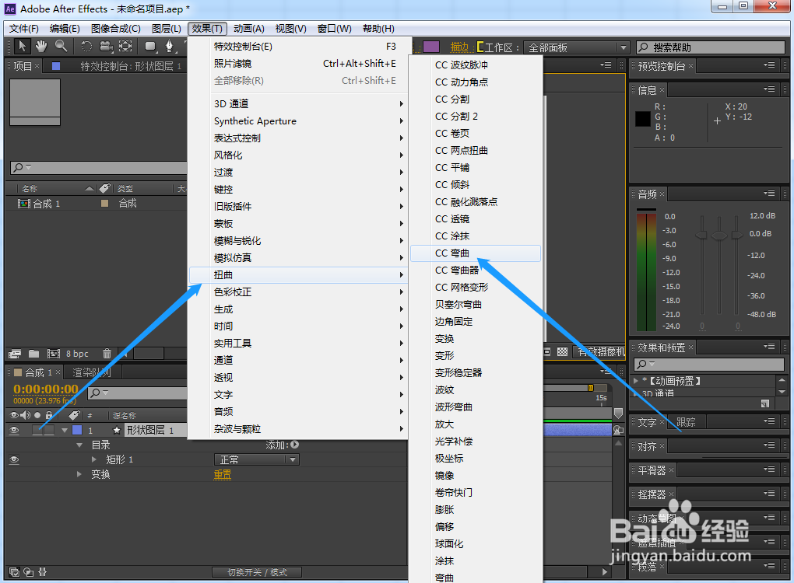Select the Pen tool
Image resolution: width=794 pixels, height=583 pixels.
coord(169,46)
